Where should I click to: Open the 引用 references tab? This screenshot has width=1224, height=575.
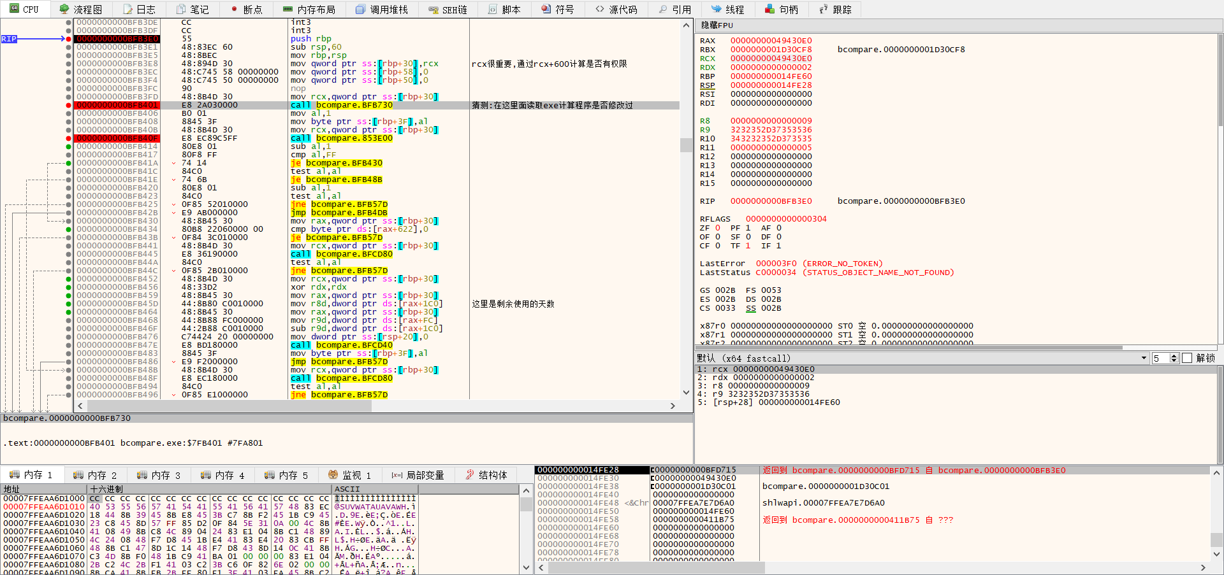pyautogui.click(x=675, y=10)
